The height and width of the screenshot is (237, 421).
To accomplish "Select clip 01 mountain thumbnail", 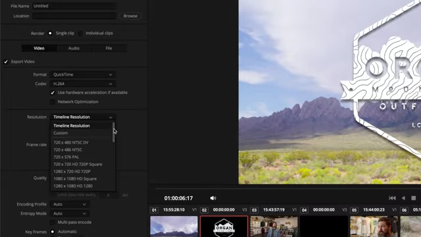I will 174,226.
